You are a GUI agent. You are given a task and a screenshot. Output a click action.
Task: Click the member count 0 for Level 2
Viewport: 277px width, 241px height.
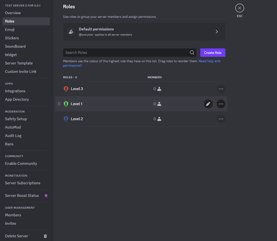tap(154, 119)
